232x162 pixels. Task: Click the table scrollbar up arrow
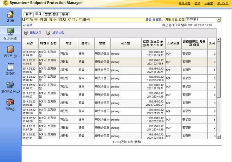[219, 40]
